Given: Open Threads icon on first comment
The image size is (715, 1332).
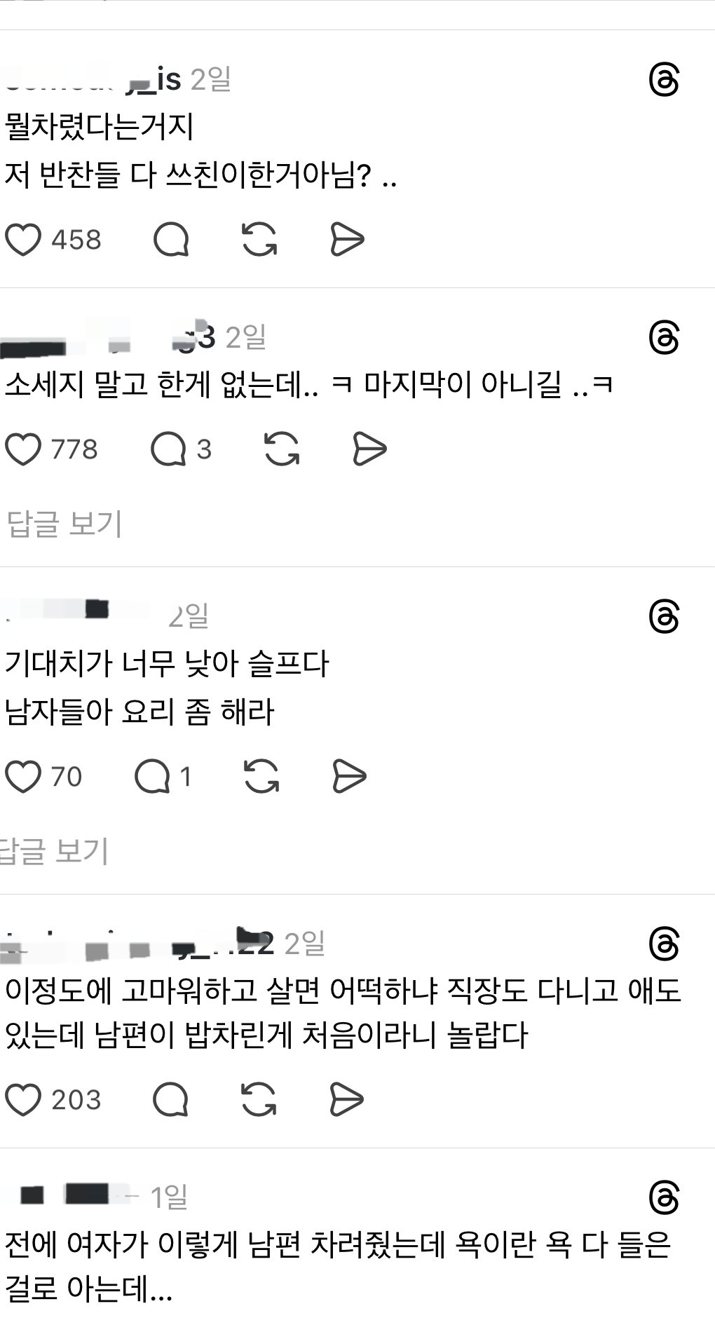Looking at the screenshot, I should point(664,80).
